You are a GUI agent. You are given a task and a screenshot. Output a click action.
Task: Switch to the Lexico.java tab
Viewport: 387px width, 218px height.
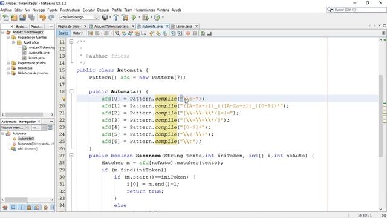[184, 27]
